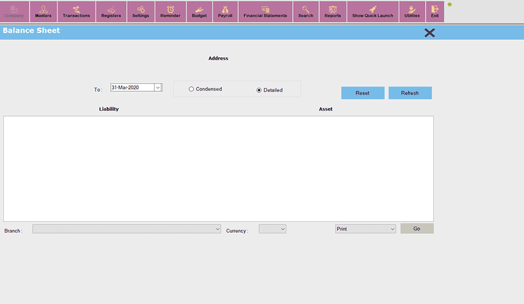
Task: Open the Print action dropdown
Action: [x=366, y=229]
